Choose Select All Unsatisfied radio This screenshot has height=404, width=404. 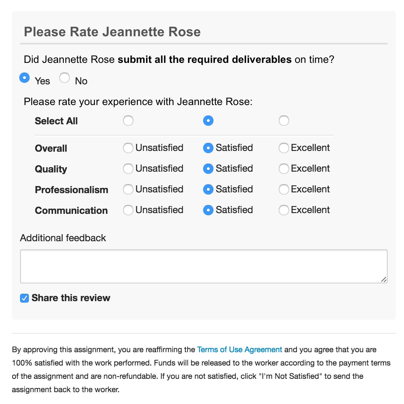click(x=128, y=121)
